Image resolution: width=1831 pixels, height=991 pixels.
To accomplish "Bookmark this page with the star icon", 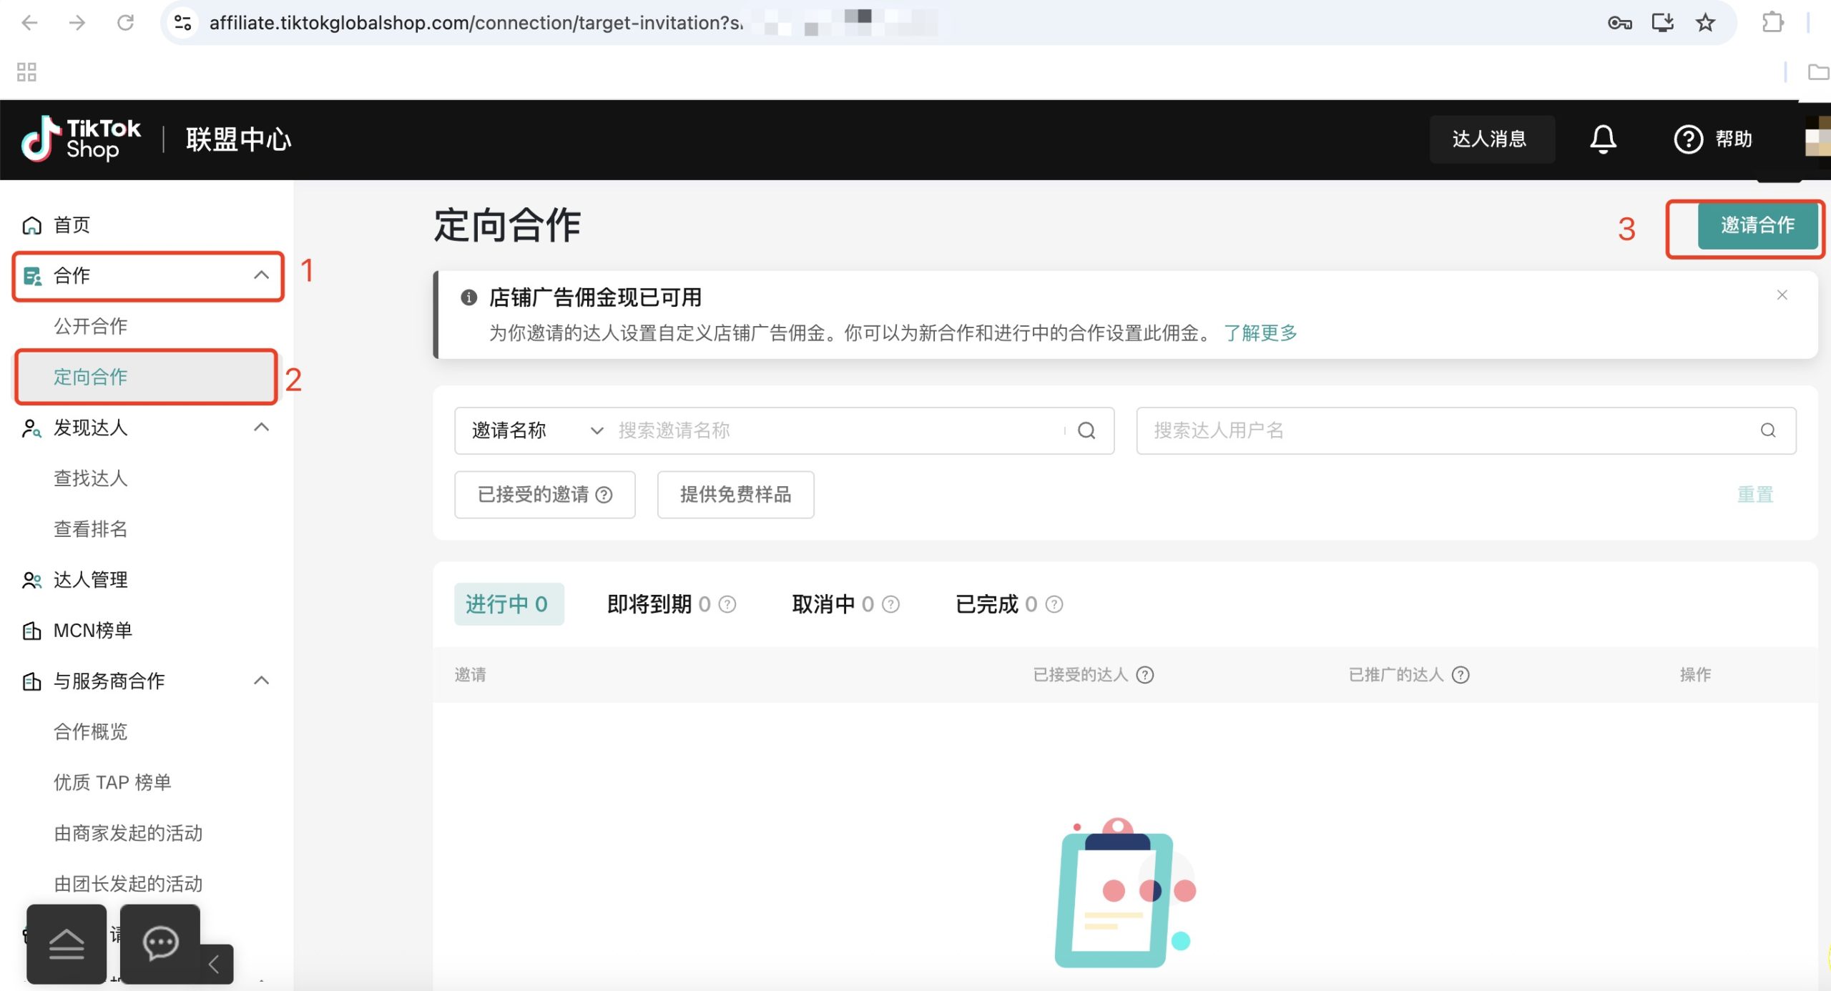I will [1706, 23].
